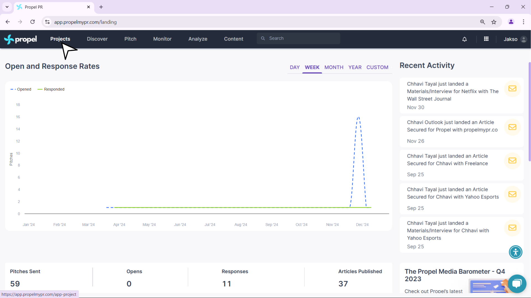Open the accessibility widget

[516, 252]
